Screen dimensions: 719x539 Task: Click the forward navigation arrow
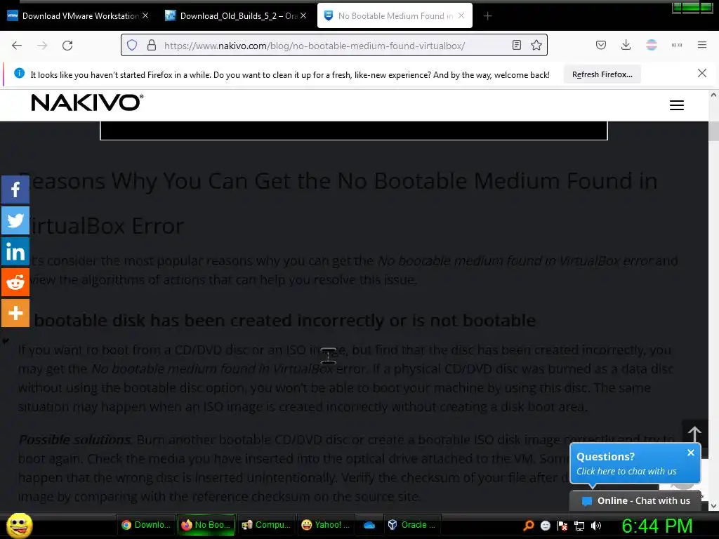coord(42,46)
